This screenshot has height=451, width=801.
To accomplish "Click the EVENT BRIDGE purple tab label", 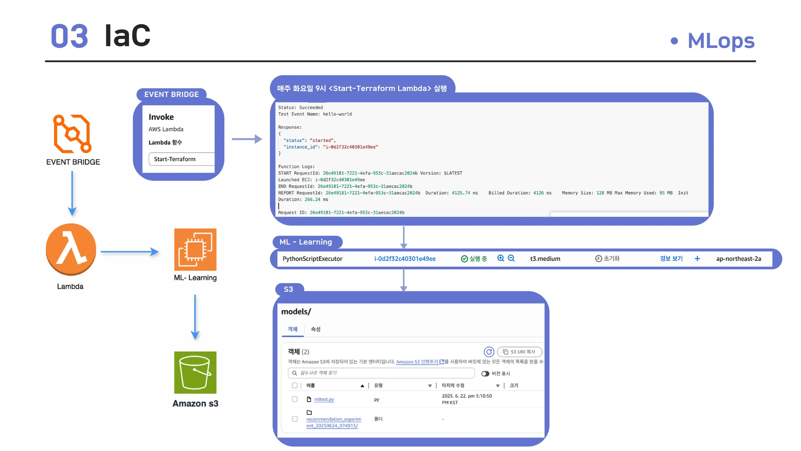I will [171, 94].
